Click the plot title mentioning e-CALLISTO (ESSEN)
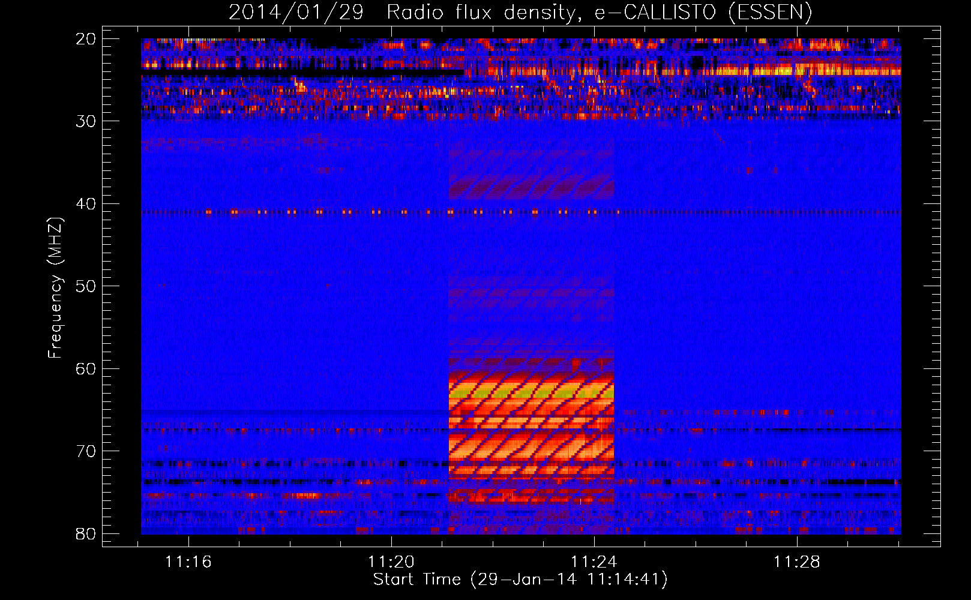The width and height of the screenshot is (971, 600). coord(520,12)
